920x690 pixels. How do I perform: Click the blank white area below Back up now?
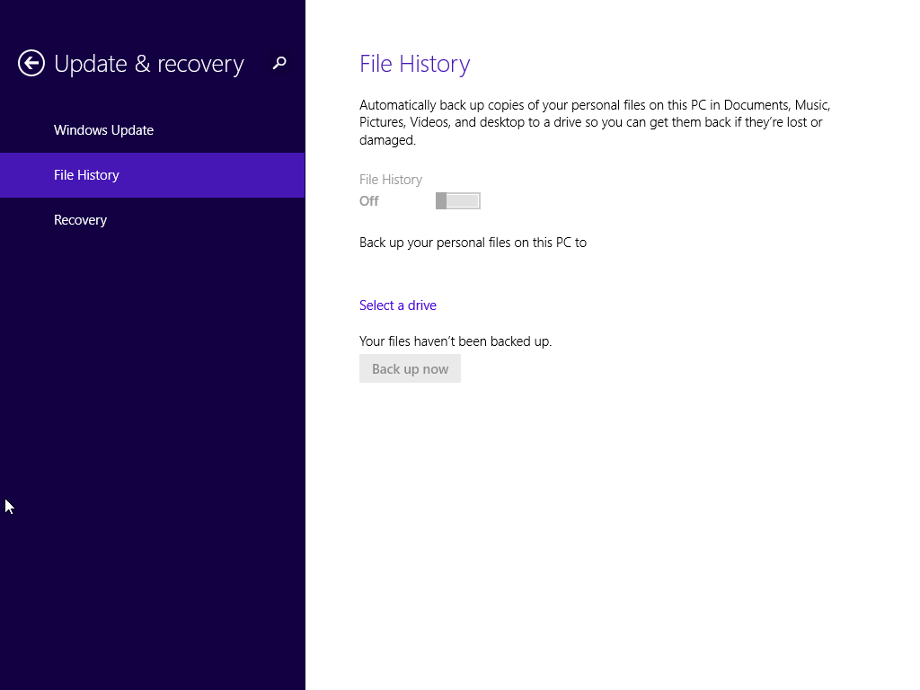tap(611, 521)
